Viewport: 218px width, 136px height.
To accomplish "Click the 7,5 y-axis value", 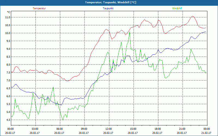I will coord(8,73).
